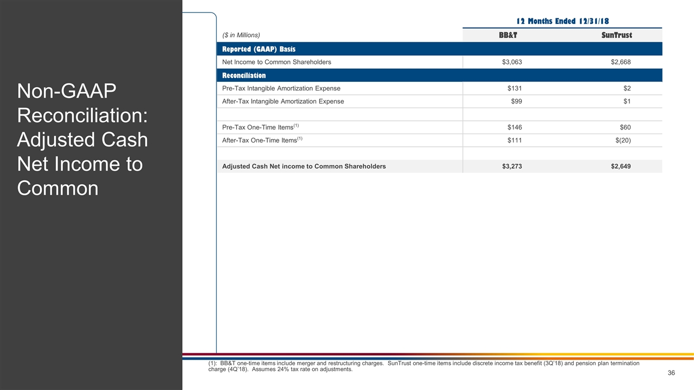Click SunTrust net income value $2,668
This screenshot has height=390, width=694.
pos(620,62)
